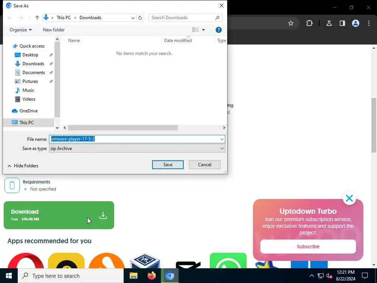Sort by the Name column header

tap(74, 41)
